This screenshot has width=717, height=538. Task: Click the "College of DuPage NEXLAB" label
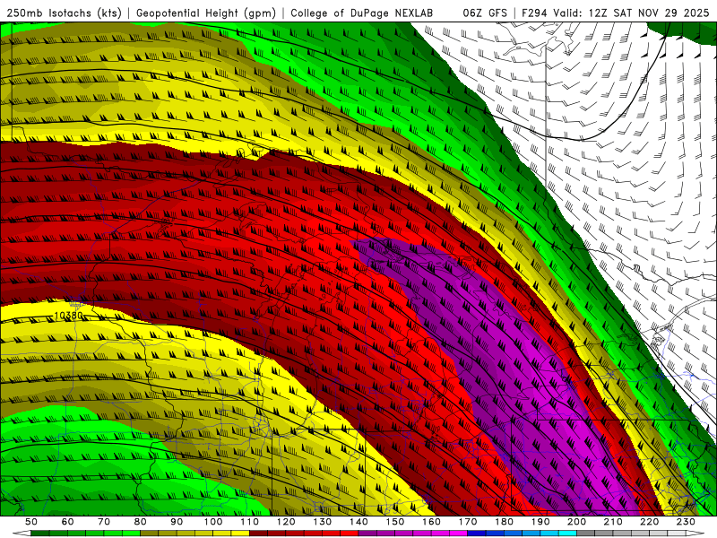pyautogui.click(x=362, y=13)
